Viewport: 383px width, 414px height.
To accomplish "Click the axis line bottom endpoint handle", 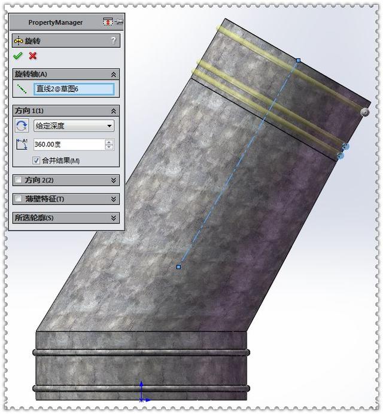I will [x=178, y=267].
